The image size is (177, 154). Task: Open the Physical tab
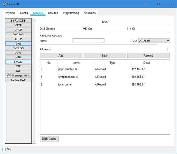(x=10, y=13)
